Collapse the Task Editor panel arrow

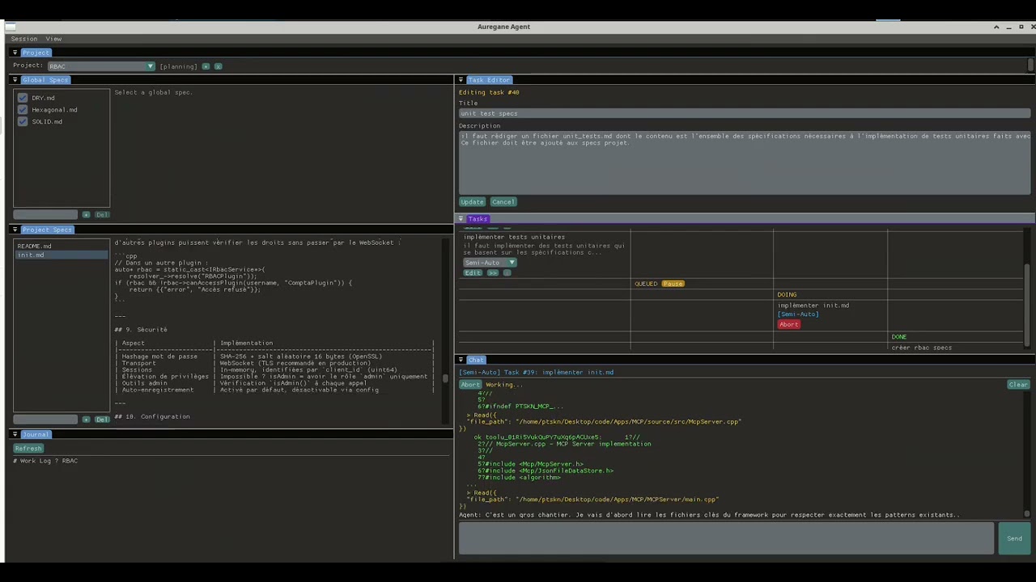pyautogui.click(x=461, y=80)
